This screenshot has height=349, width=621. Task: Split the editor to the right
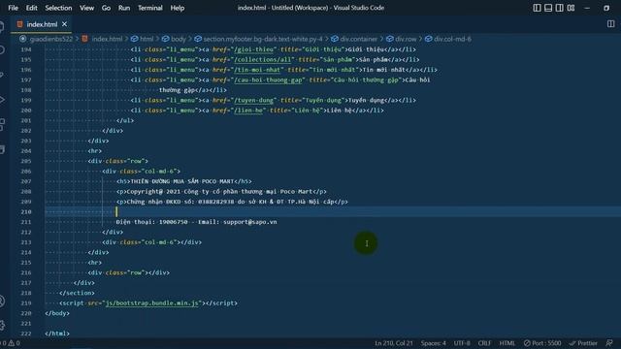click(x=610, y=24)
